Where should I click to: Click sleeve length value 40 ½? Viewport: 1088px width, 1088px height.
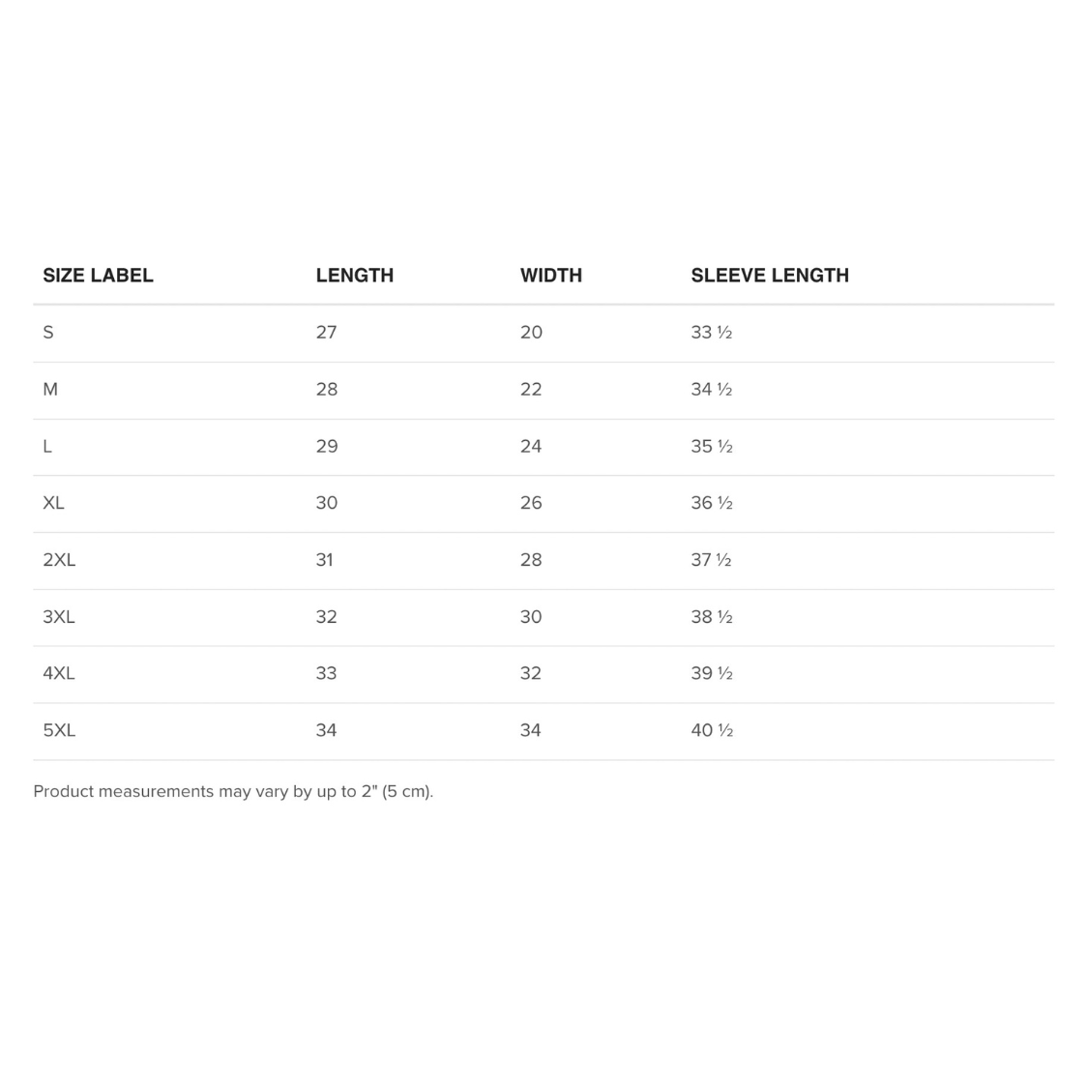coord(711,730)
